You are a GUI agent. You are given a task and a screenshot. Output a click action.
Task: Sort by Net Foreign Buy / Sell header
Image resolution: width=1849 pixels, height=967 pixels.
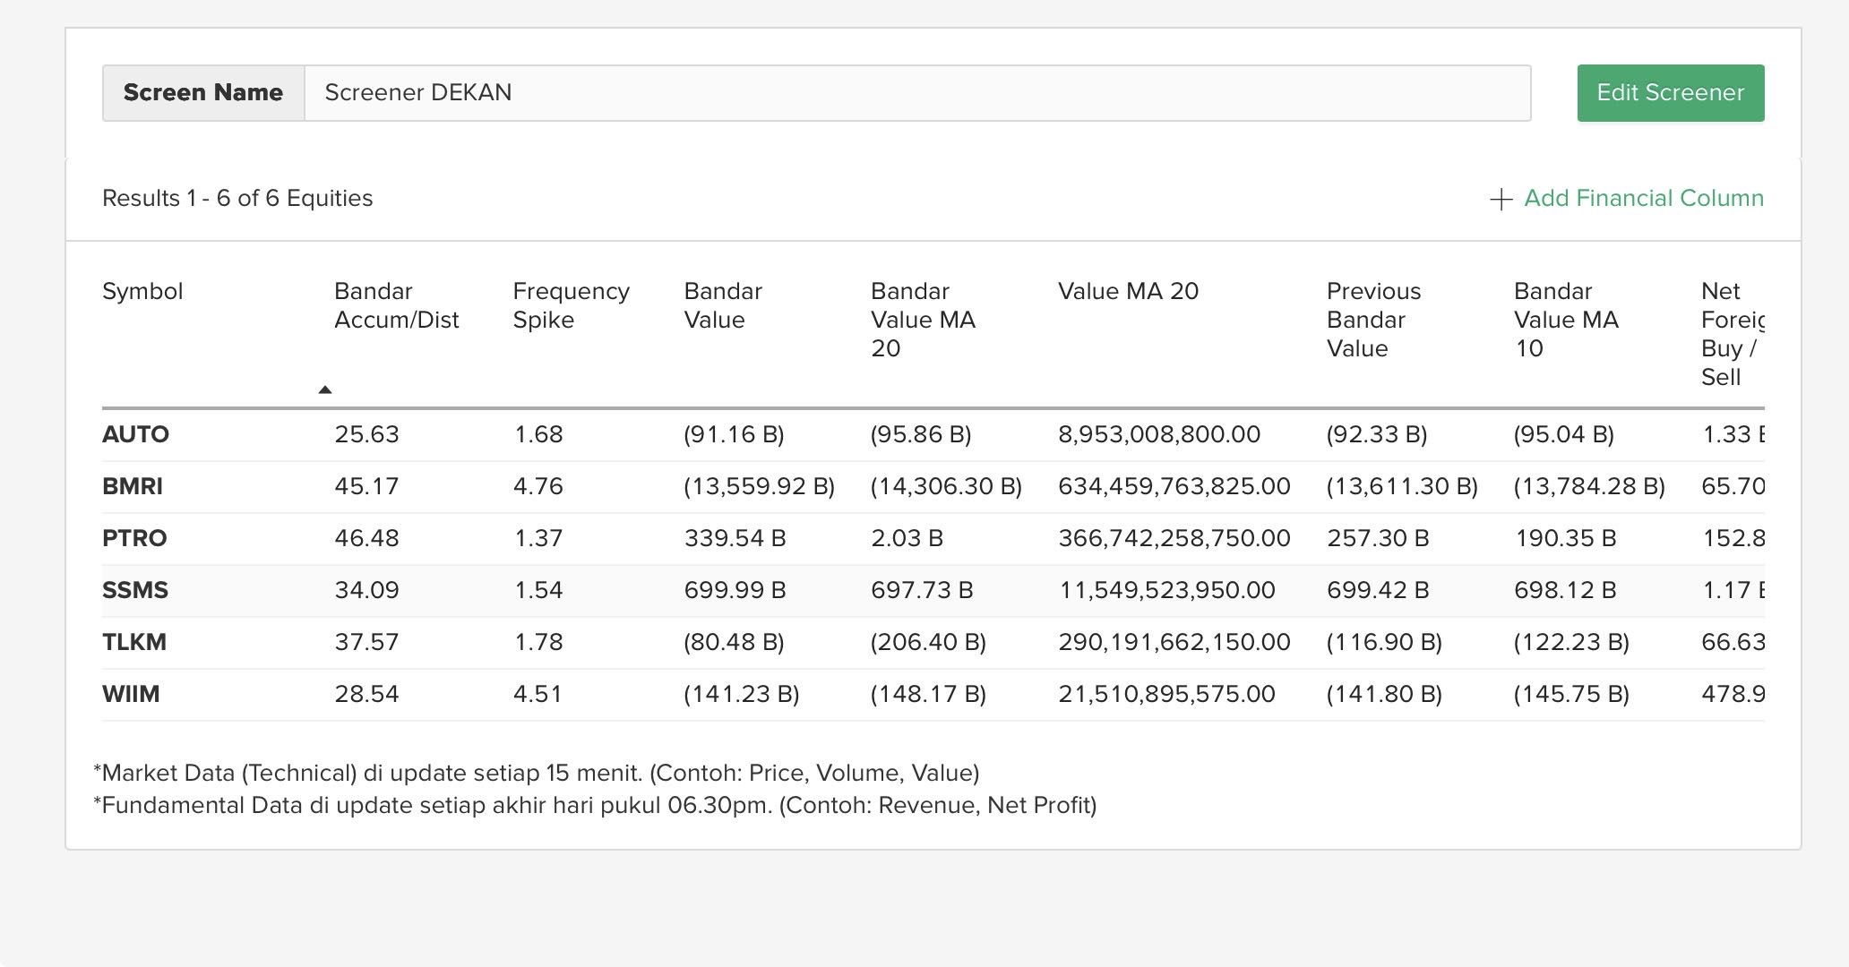pos(1730,334)
